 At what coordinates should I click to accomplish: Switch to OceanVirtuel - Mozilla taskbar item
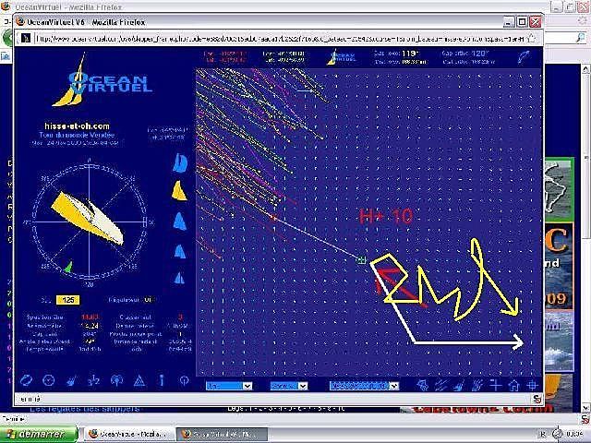[128, 435]
